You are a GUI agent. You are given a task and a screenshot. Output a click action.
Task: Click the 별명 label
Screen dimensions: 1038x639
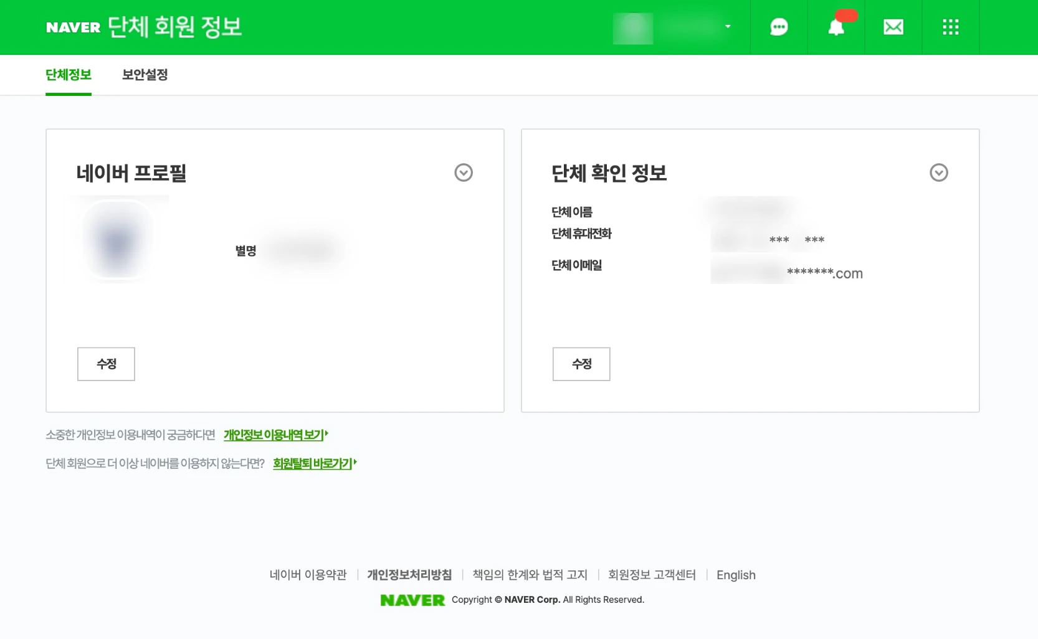[x=245, y=251]
